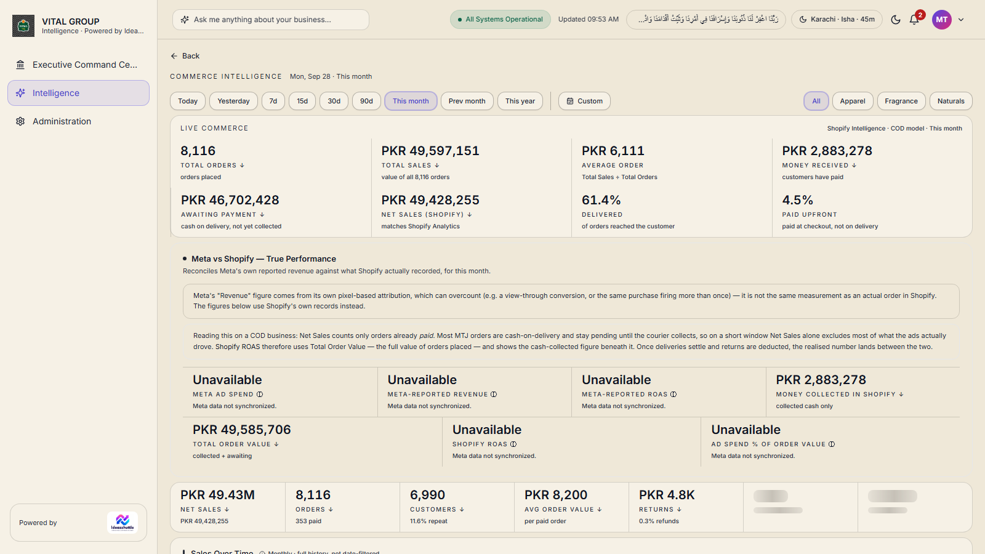Select the 7d date range
985x554 pixels.
click(273, 101)
